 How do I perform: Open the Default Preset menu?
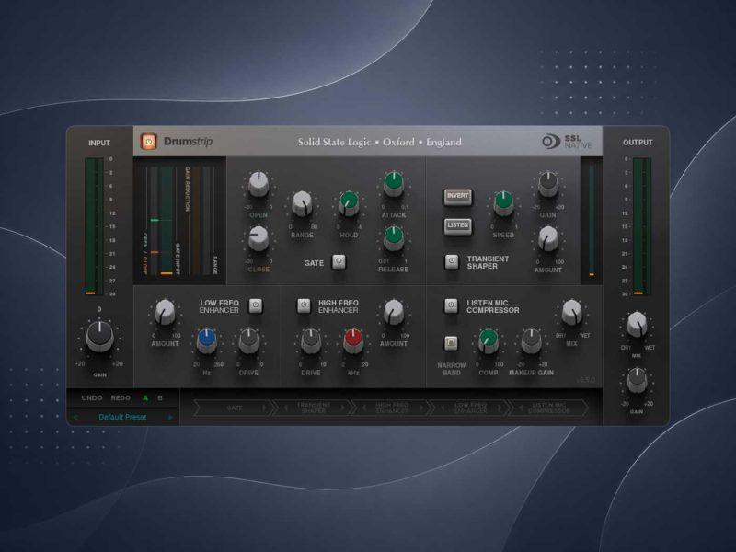tap(123, 417)
